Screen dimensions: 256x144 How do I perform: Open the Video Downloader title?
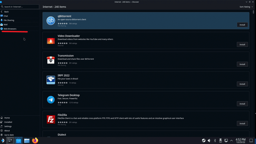(x=69, y=36)
